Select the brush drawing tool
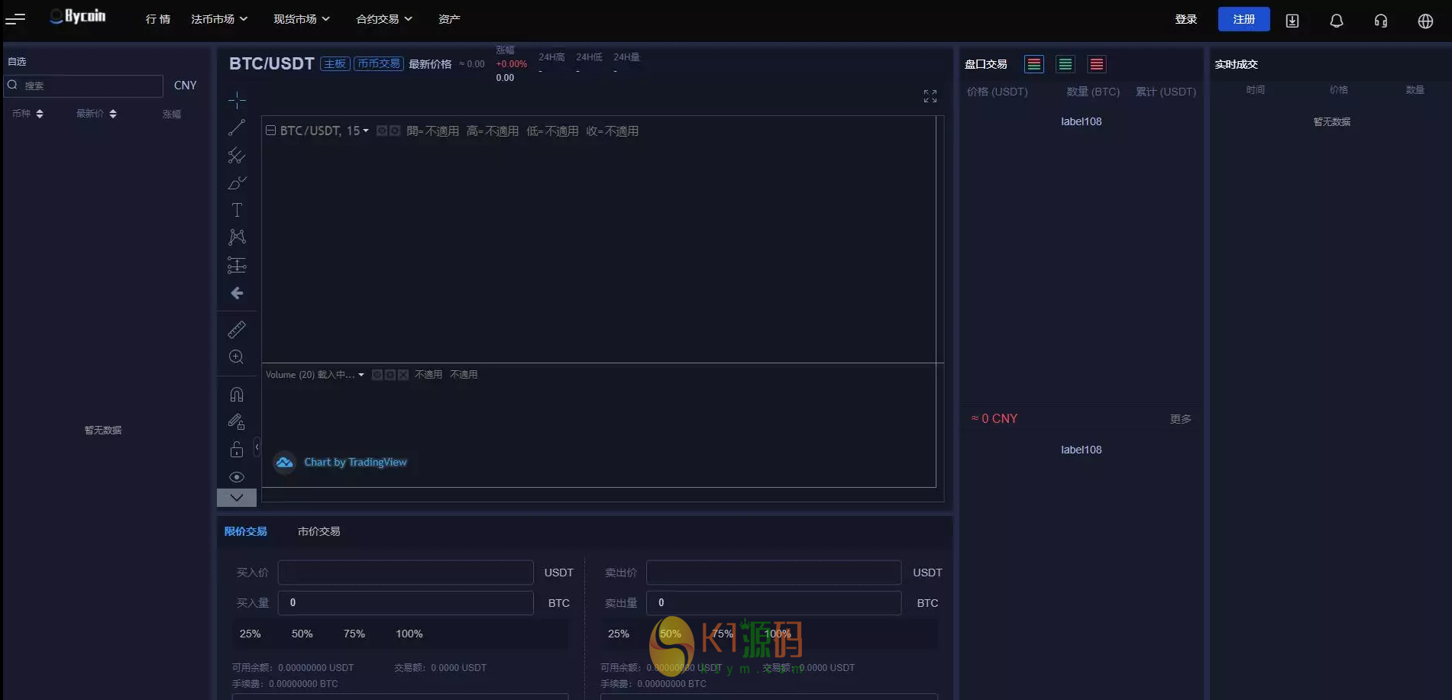Viewport: 1452px width, 700px height. 237,183
